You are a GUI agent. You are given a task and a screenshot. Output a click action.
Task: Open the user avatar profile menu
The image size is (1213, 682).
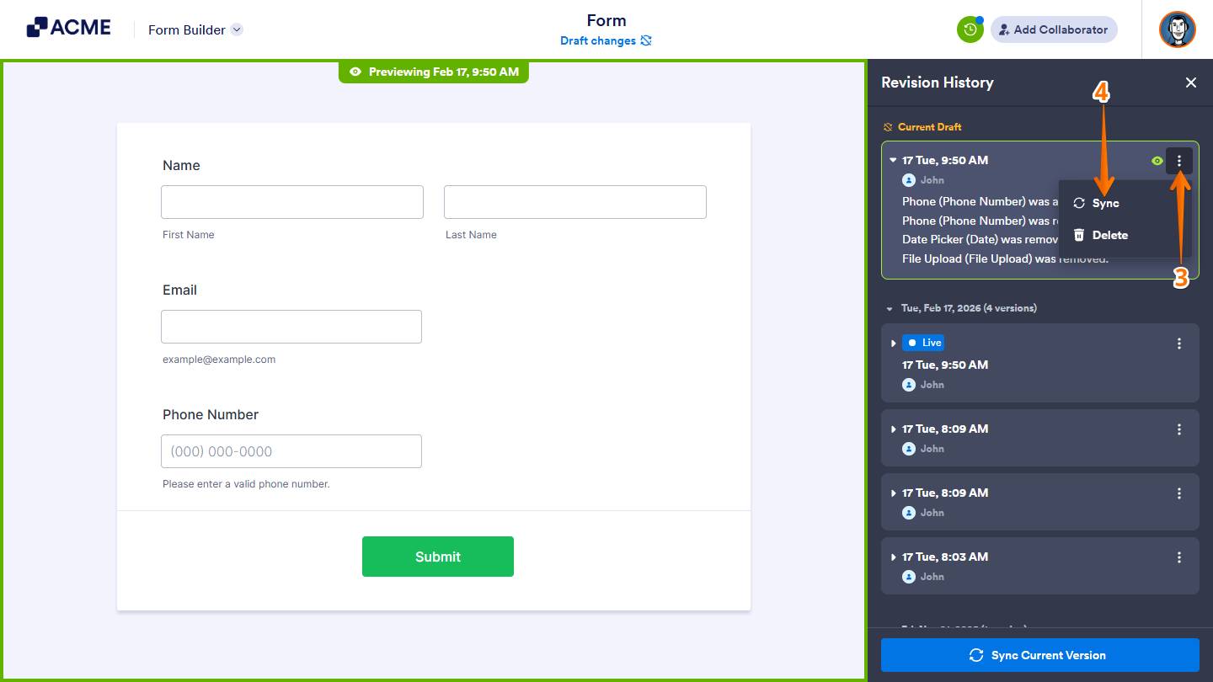tap(1177, 29)
